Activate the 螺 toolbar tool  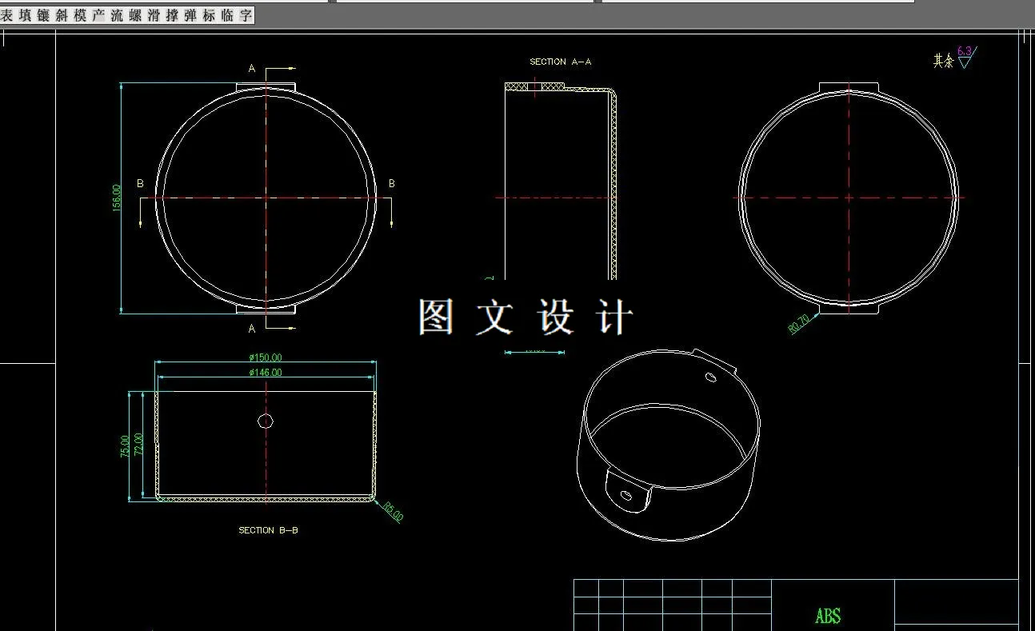pos(136,16)
